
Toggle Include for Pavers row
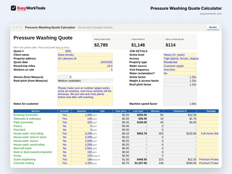[65, 126]
